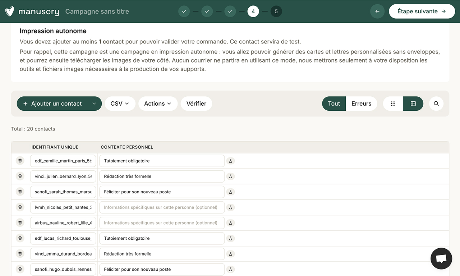Switch to the Erreurs filter
The image size is (460, 276).
(x=361, y=103)
